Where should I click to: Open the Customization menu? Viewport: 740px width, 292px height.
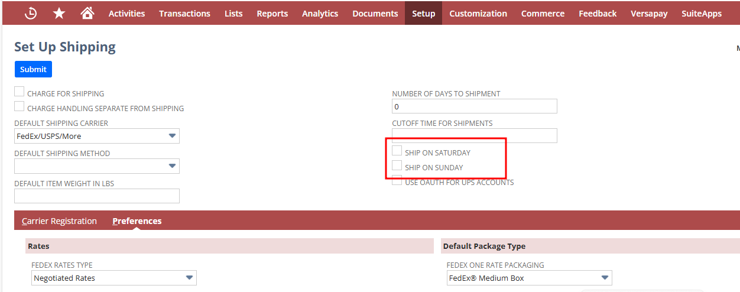[478, 13]
